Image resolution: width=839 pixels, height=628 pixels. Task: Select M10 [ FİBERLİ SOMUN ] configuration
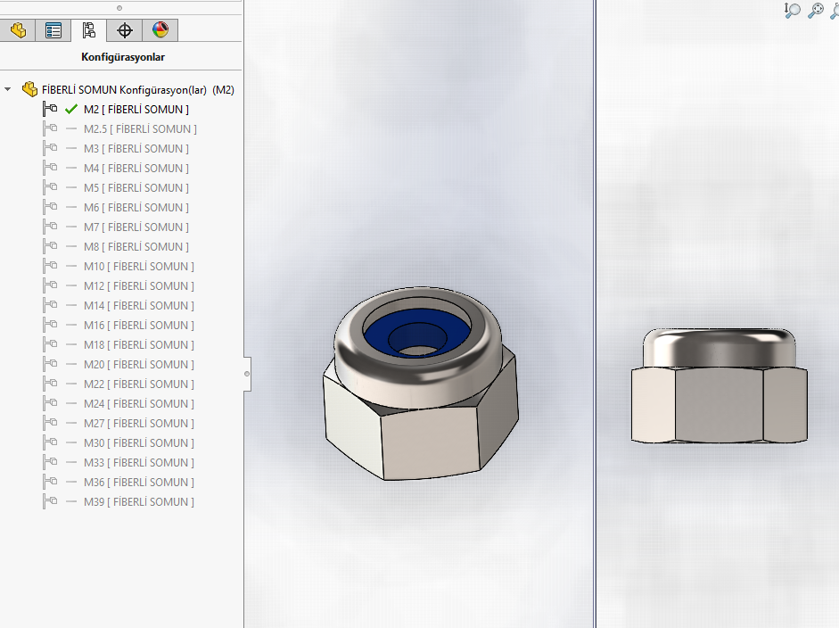click(138, 267)
